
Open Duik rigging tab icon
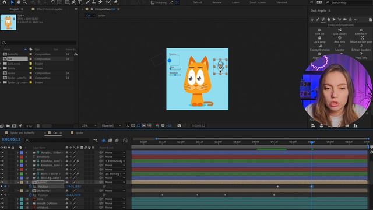[312, 19]
